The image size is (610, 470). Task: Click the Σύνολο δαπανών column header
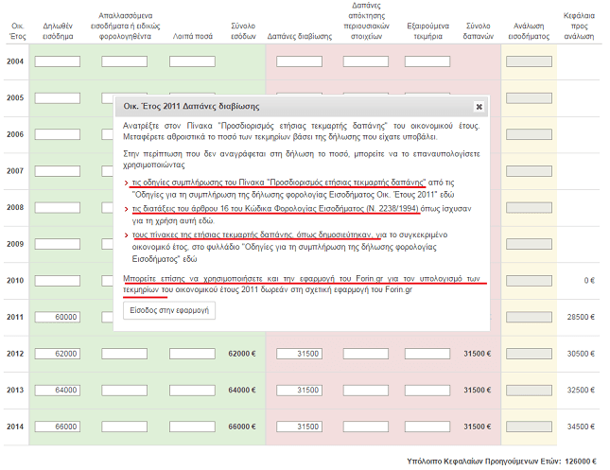click(479, 31)
